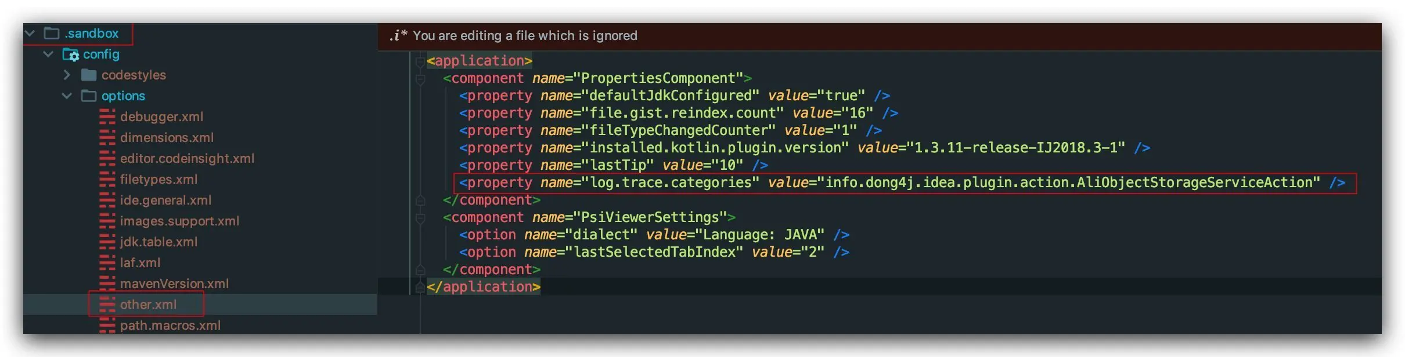Image resolution: width=1405 pixels, height=357 pixels.
Task: Fold the PropertiesComponent block in the gutter
Action: tap(420, 79)
